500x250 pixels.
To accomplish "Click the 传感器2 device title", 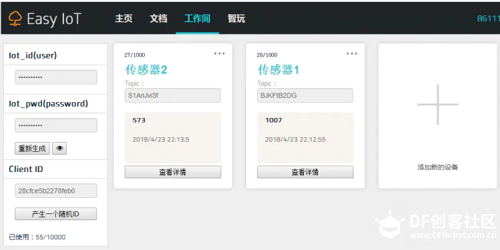I will pyautogui.click(x=146, y=69).
